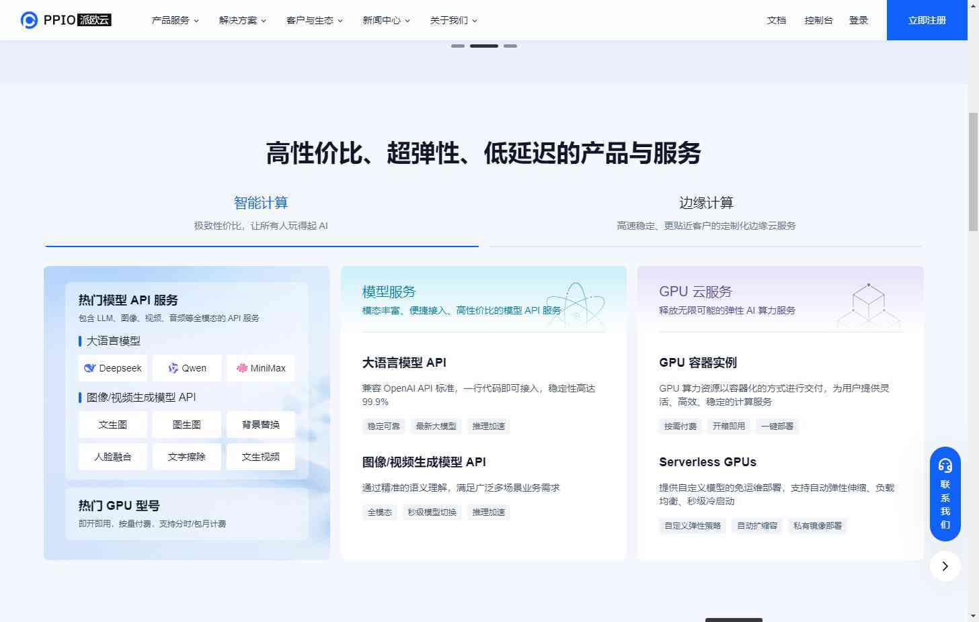Open the 热门 GPU 型号 card
The width and height of the screenshot is (979, 622).
click(x=187, y=513)
